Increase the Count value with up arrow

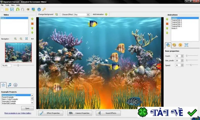(x=182, y=55)
